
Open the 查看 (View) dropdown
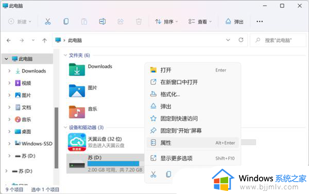click(200, 22)
